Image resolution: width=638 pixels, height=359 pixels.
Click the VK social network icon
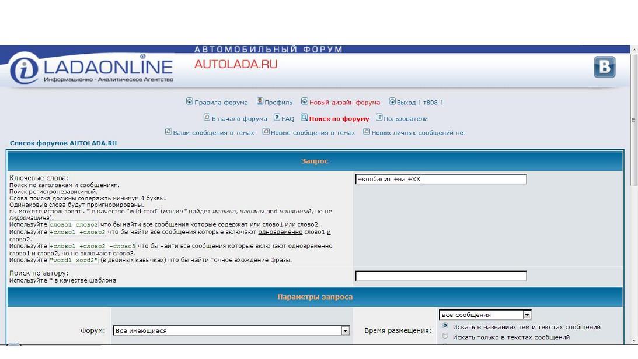click(x=604, y=68)
